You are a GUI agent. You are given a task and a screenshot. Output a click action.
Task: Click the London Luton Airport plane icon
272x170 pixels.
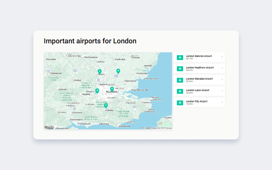pos(180,91)
